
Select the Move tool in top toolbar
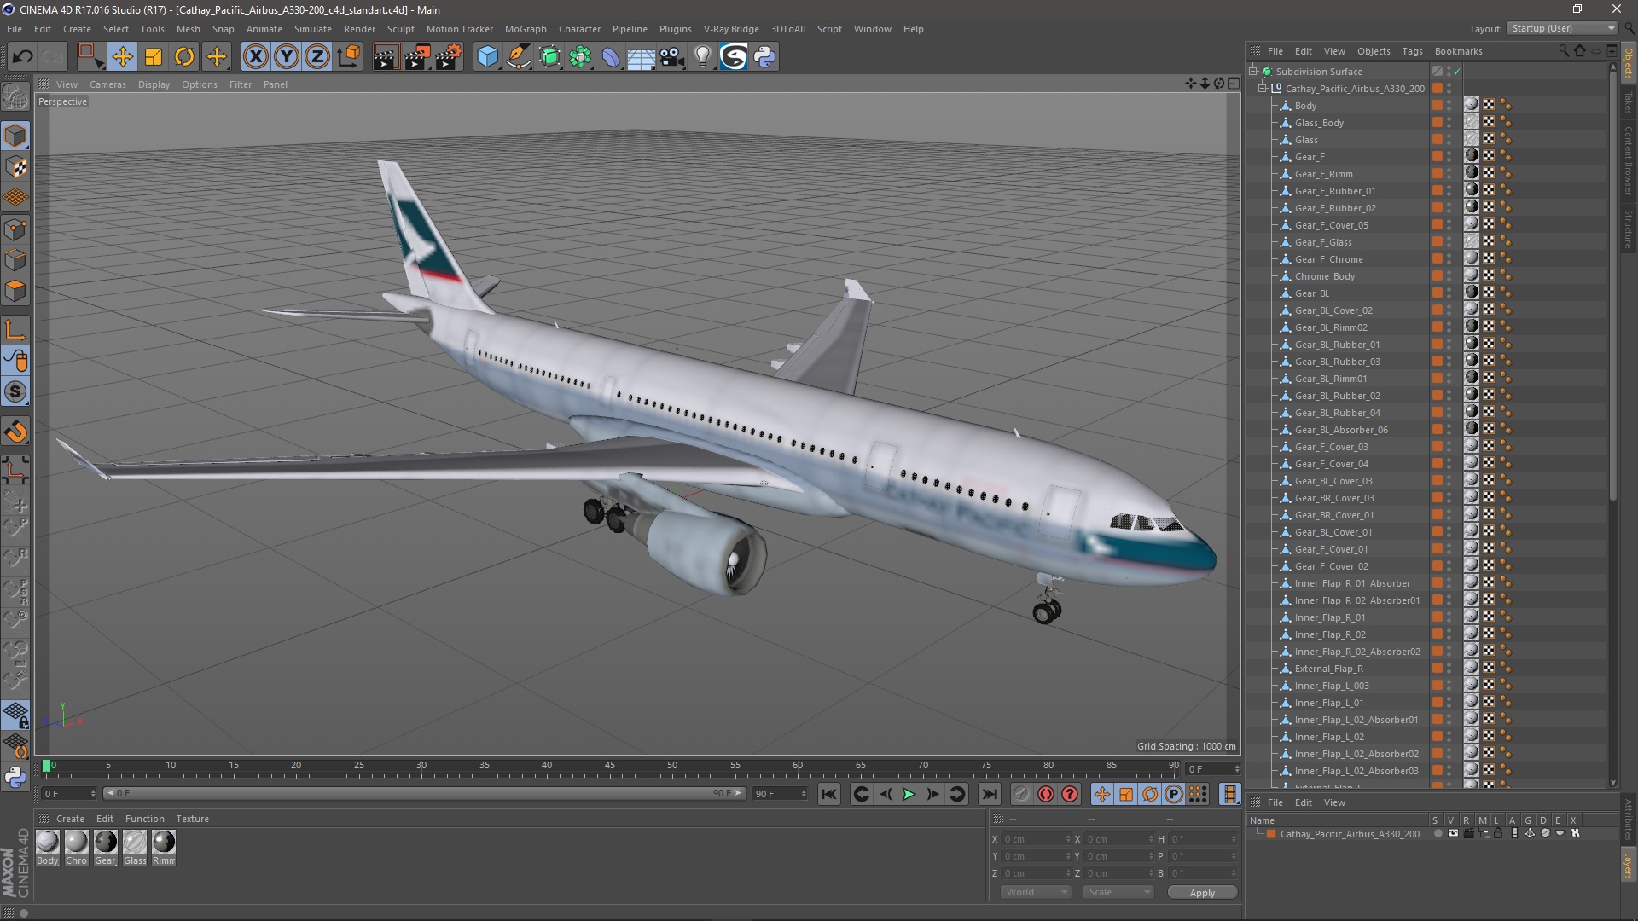point(122,57)
